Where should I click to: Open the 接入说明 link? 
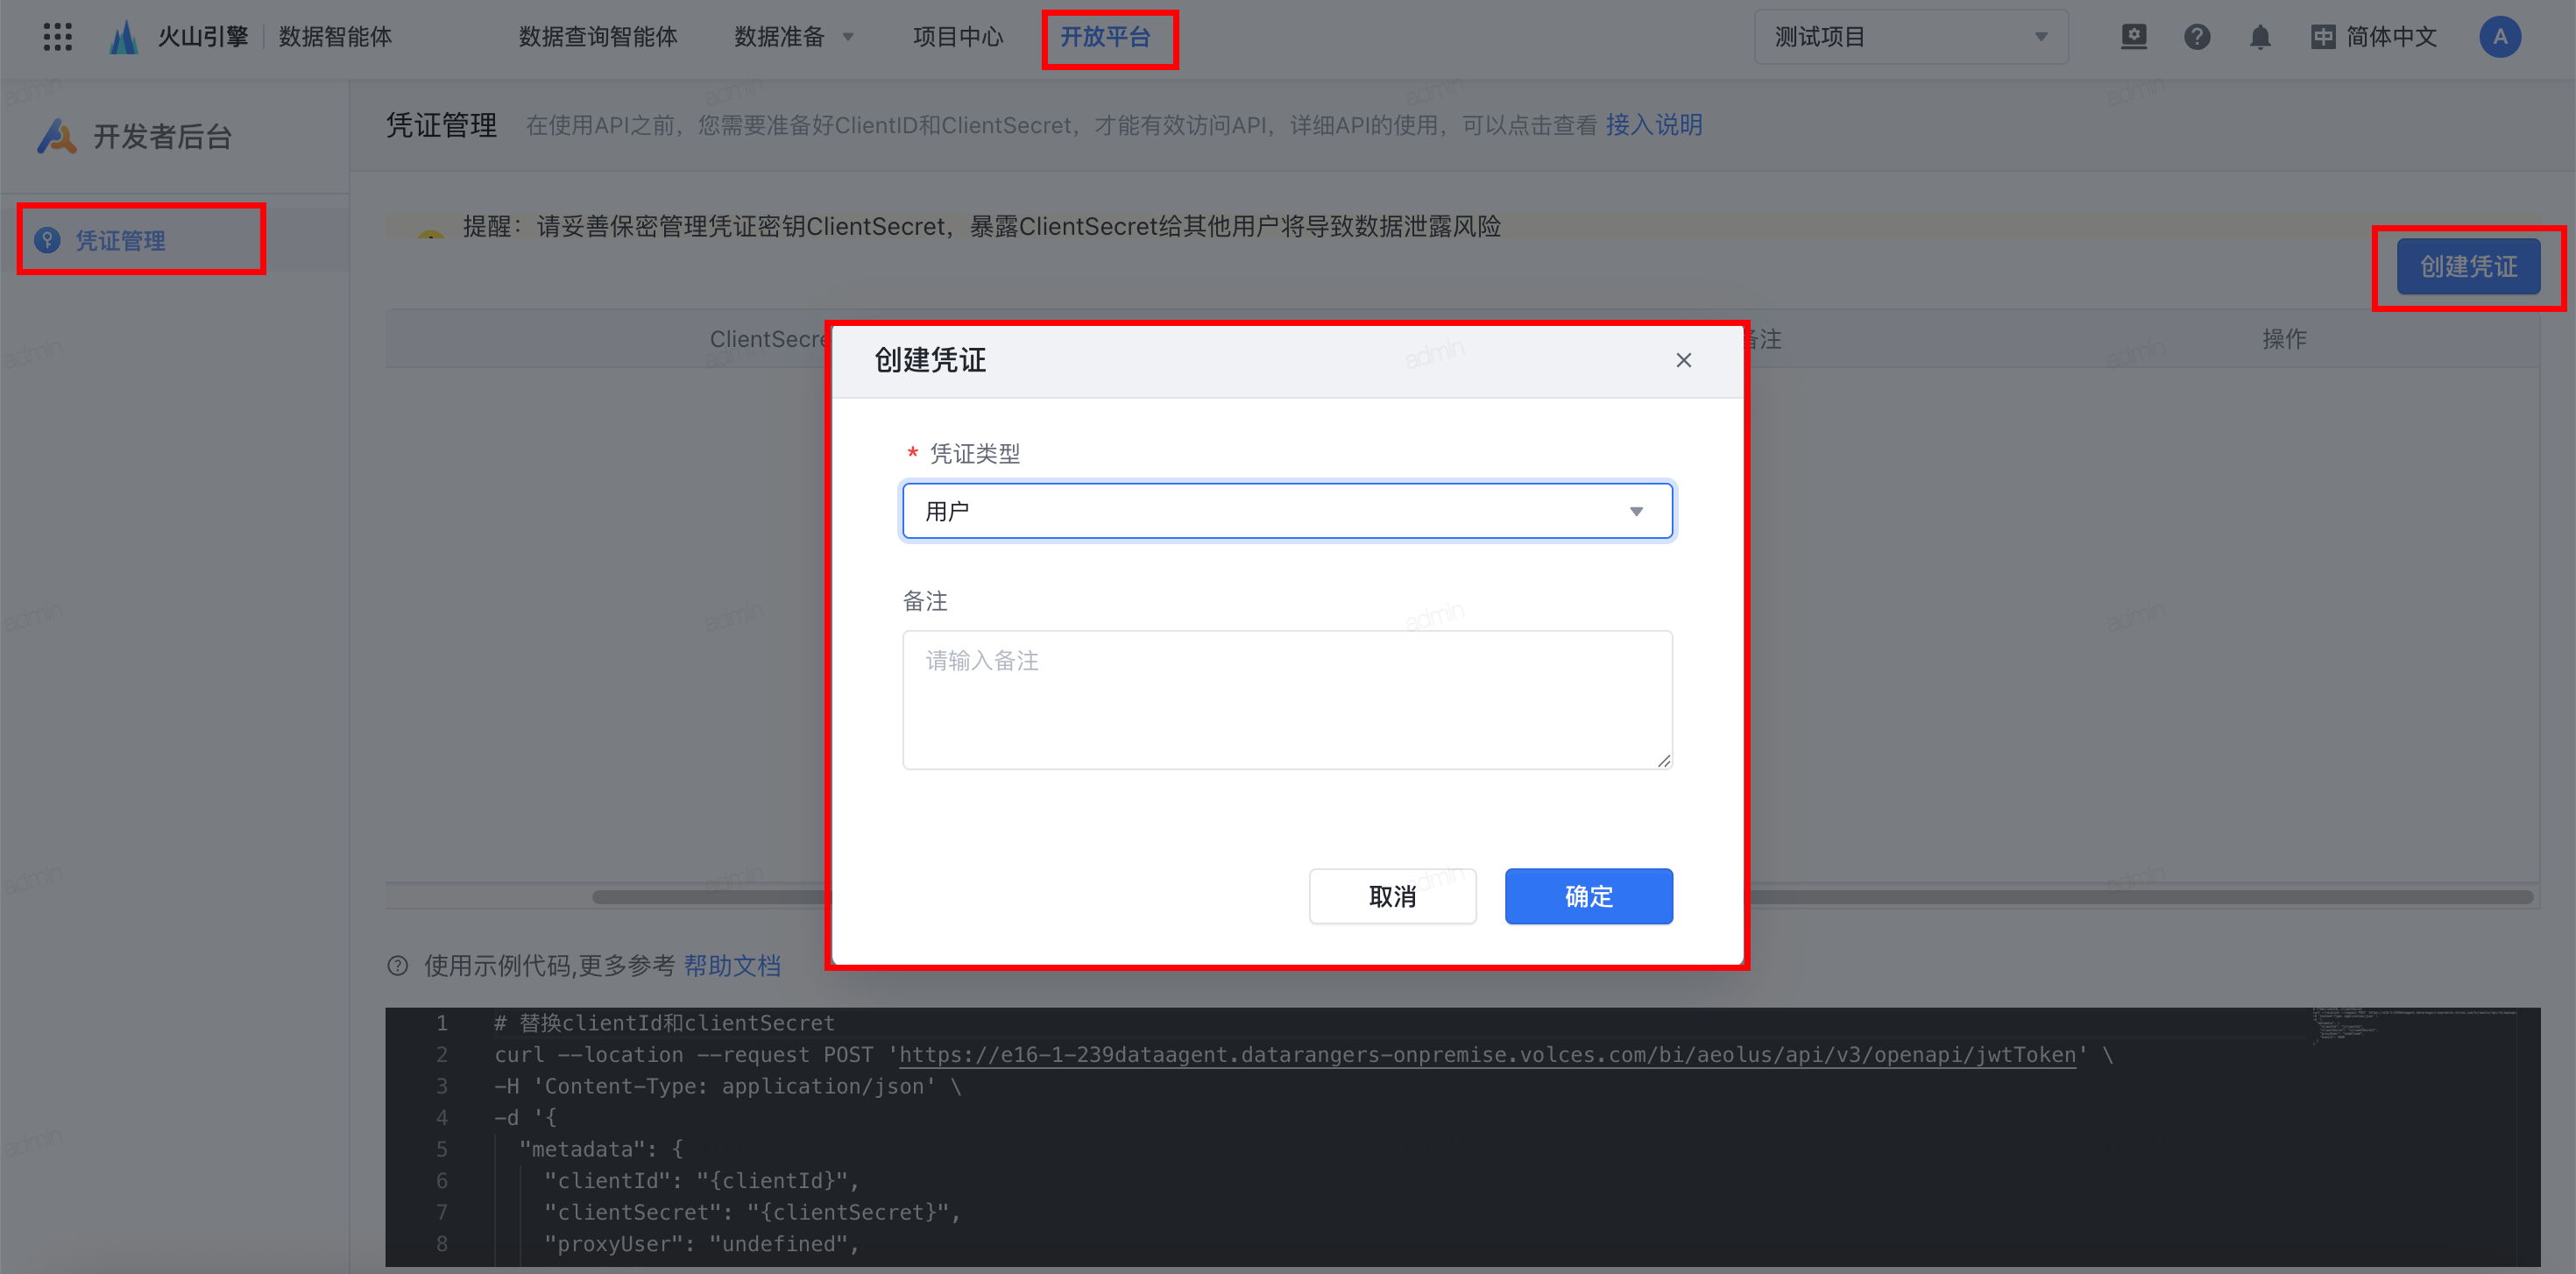1653,125
